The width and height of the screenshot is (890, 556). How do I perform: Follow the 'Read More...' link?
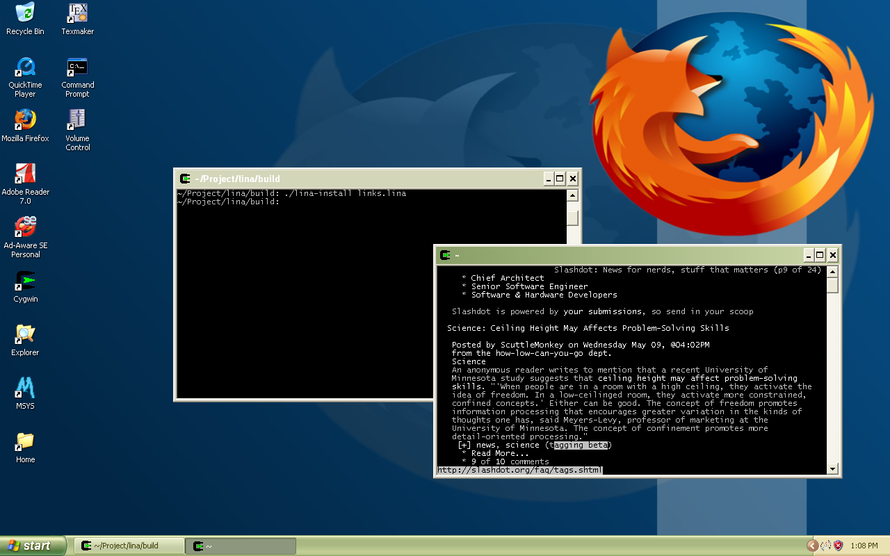pos(500,453)
